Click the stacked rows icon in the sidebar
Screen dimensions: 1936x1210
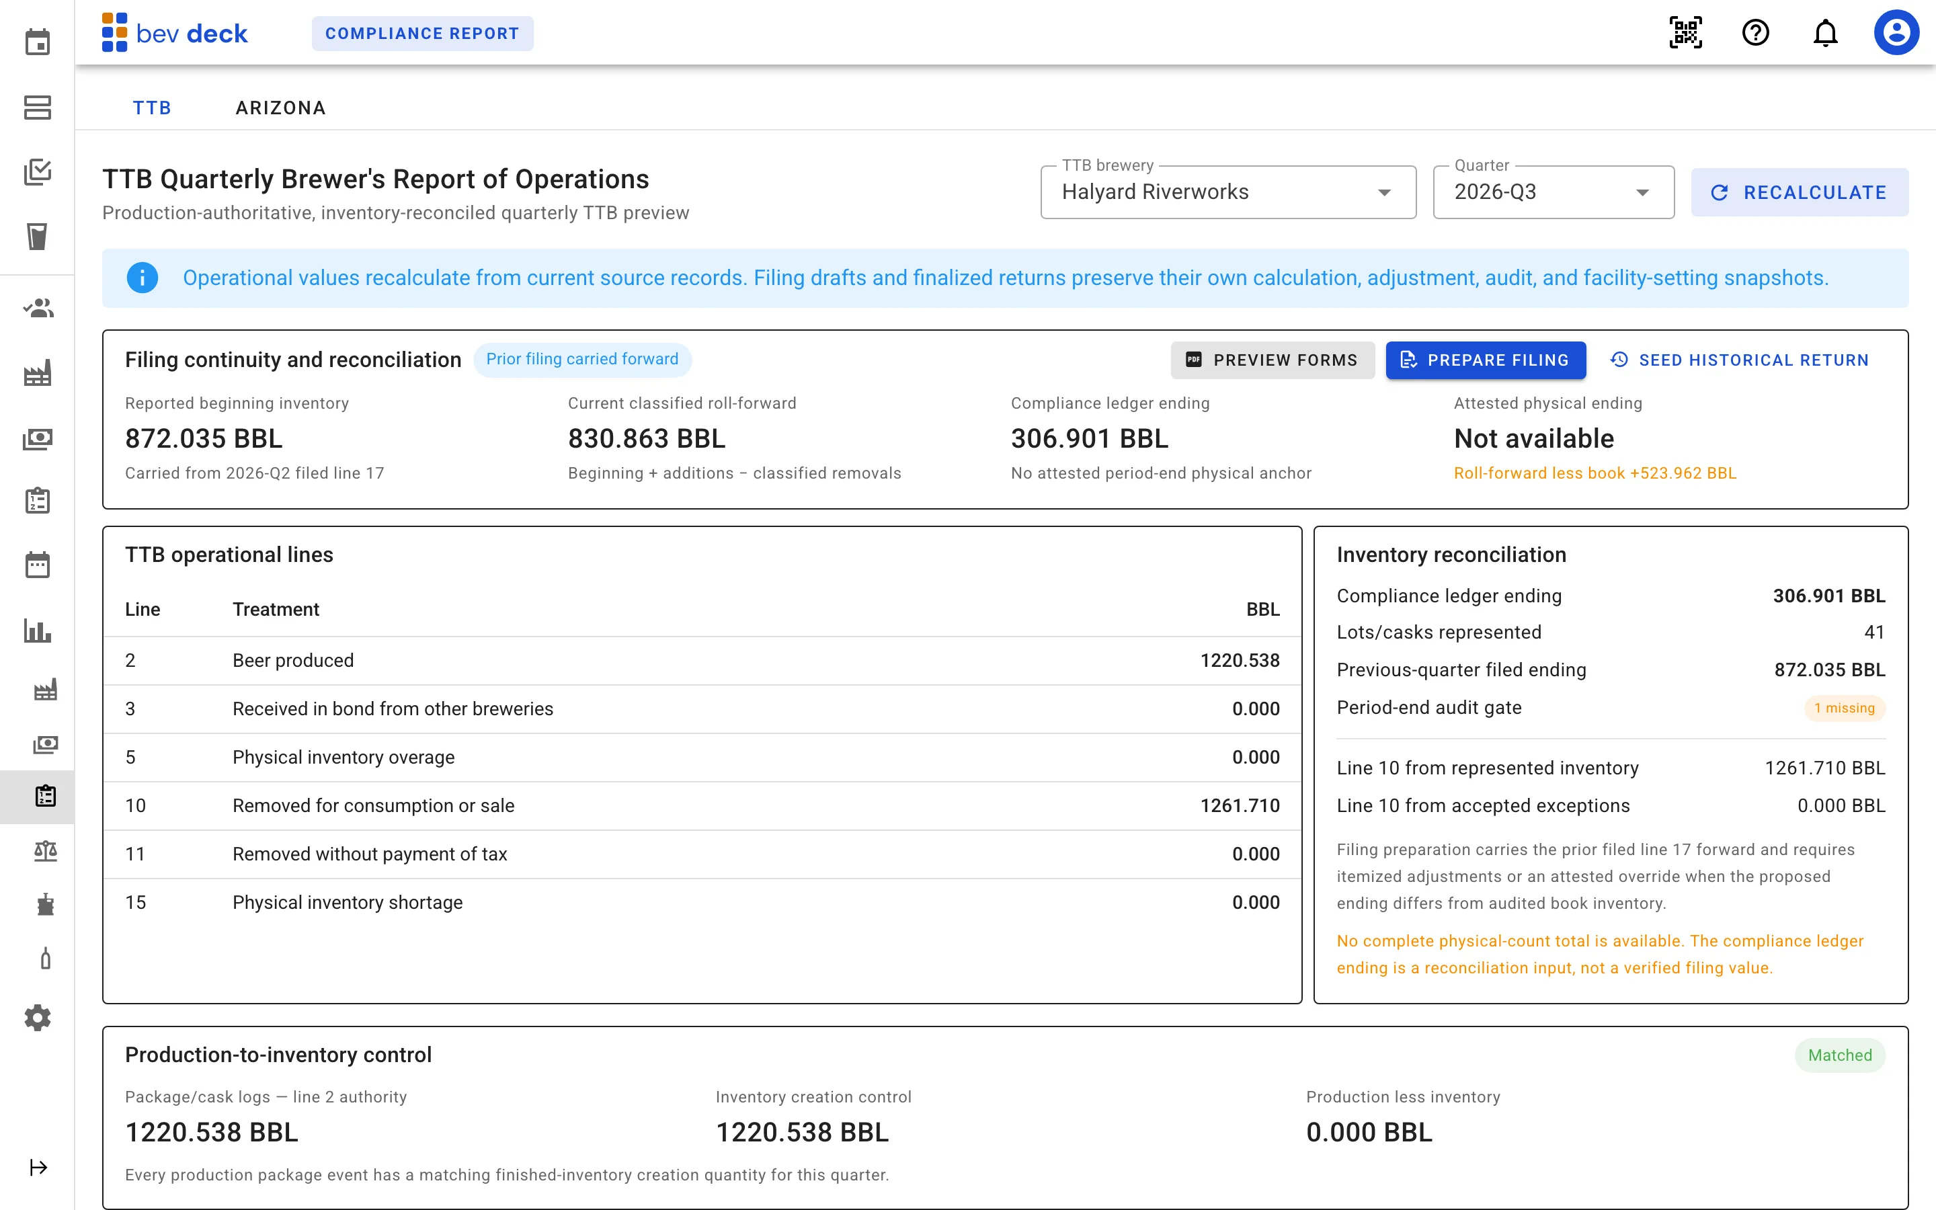pyautogui.click(x=37, y=108)
